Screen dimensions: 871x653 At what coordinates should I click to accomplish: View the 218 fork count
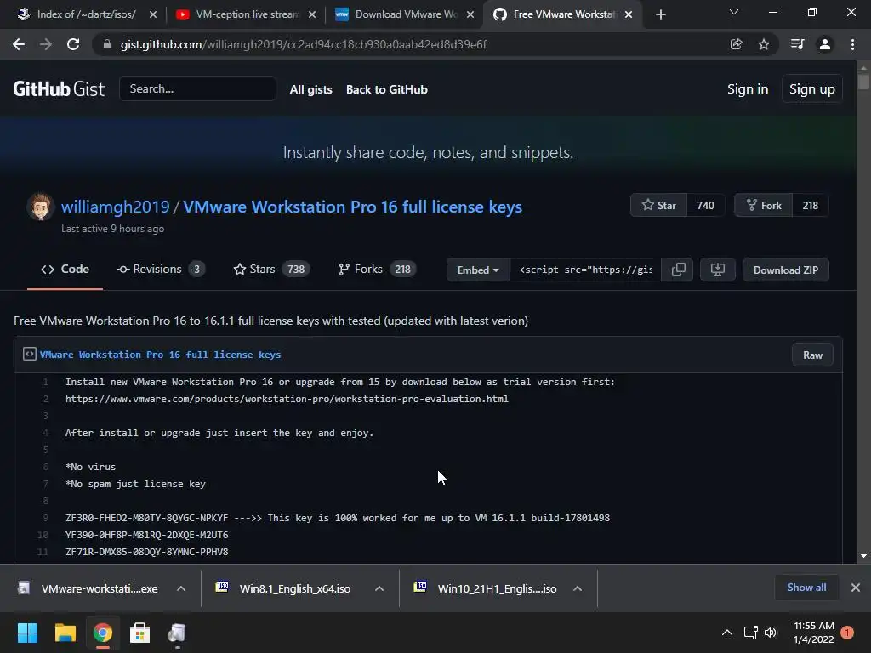pyautogui.click(x=811, y=206)
